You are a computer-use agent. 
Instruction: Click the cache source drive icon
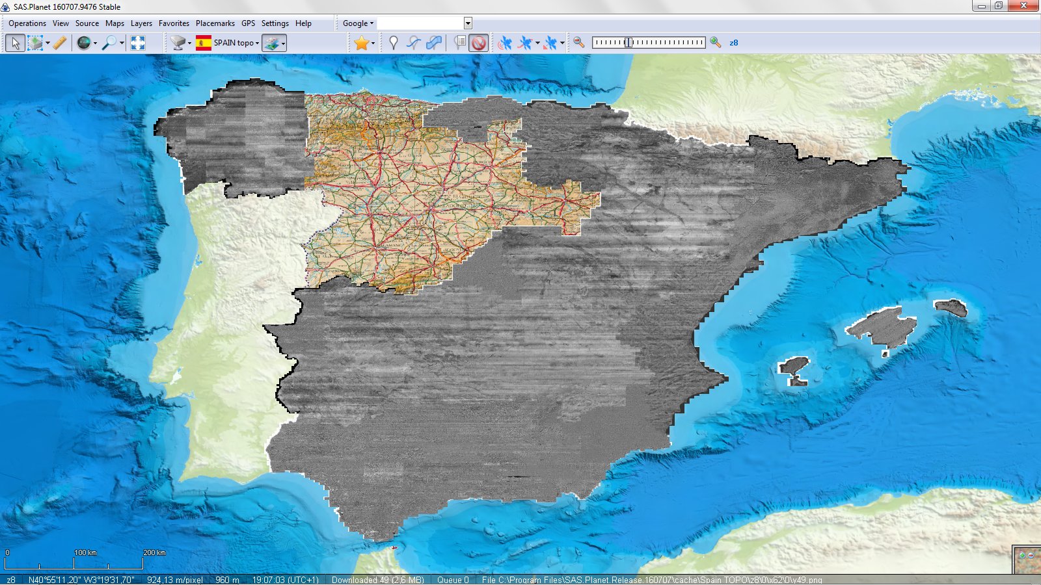tap(178, 43)
